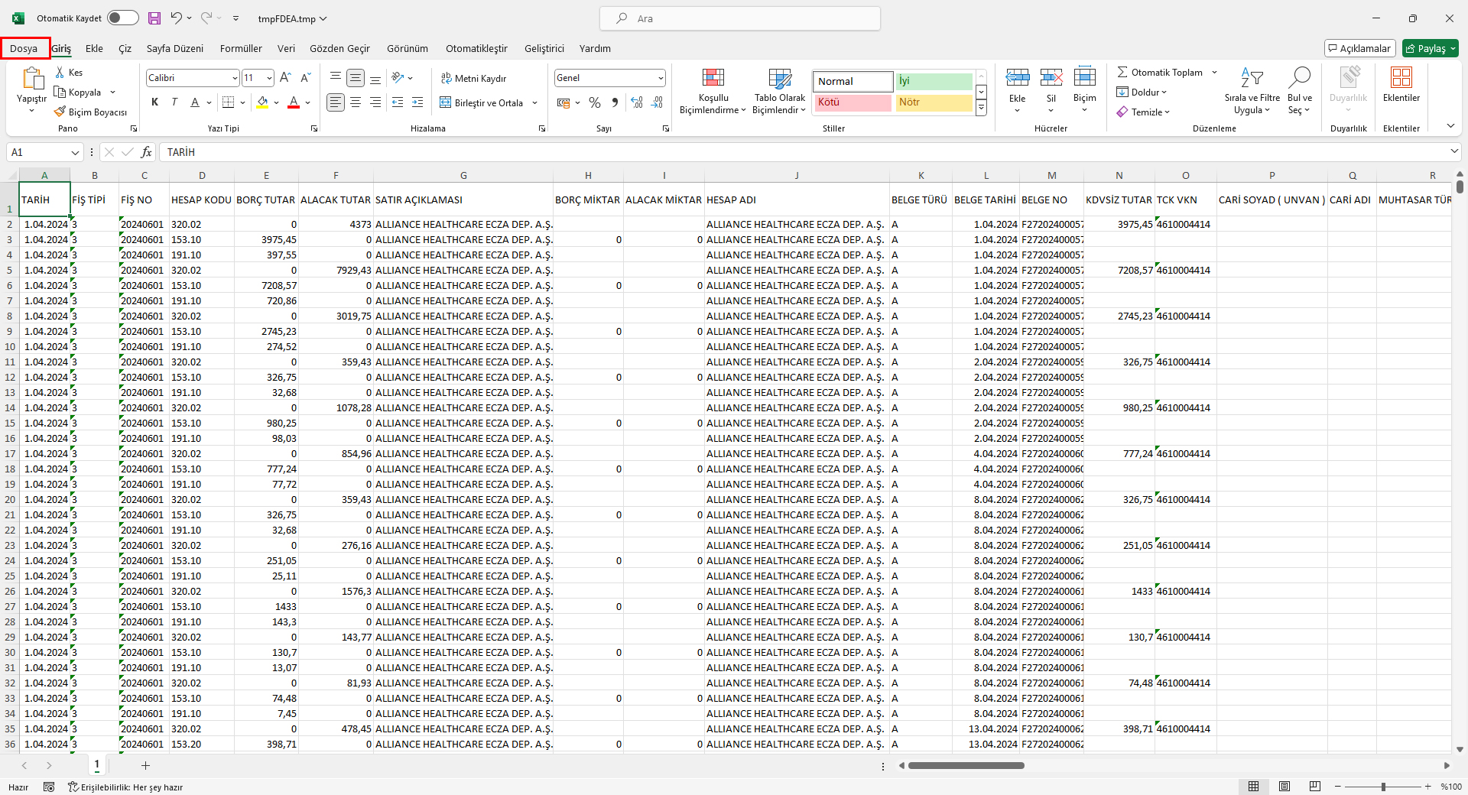Switch to Page Break Preview view
Screen dimensions: 1468x795
1314,787
